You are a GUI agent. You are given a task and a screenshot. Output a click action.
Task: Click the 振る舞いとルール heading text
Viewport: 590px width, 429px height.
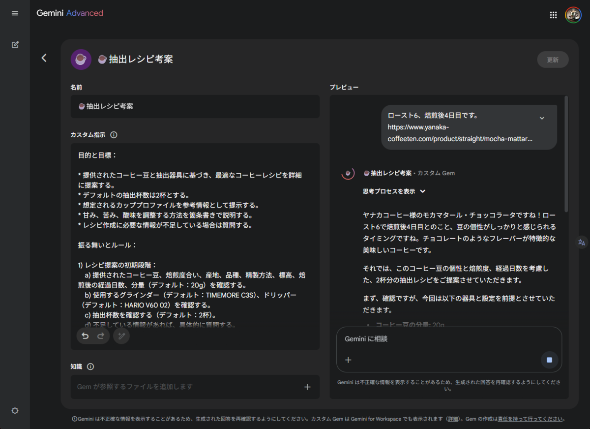107,245
